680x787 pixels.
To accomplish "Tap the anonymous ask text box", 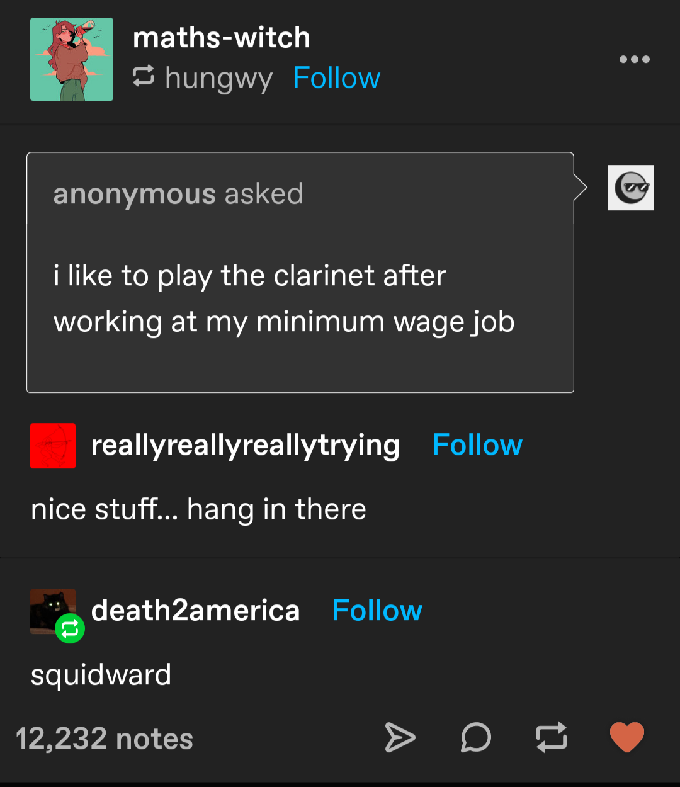I will pos(300,273).
